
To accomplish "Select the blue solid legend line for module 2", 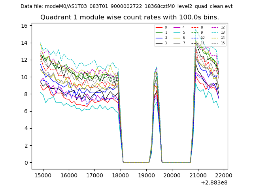I will (x=159, y=38).
